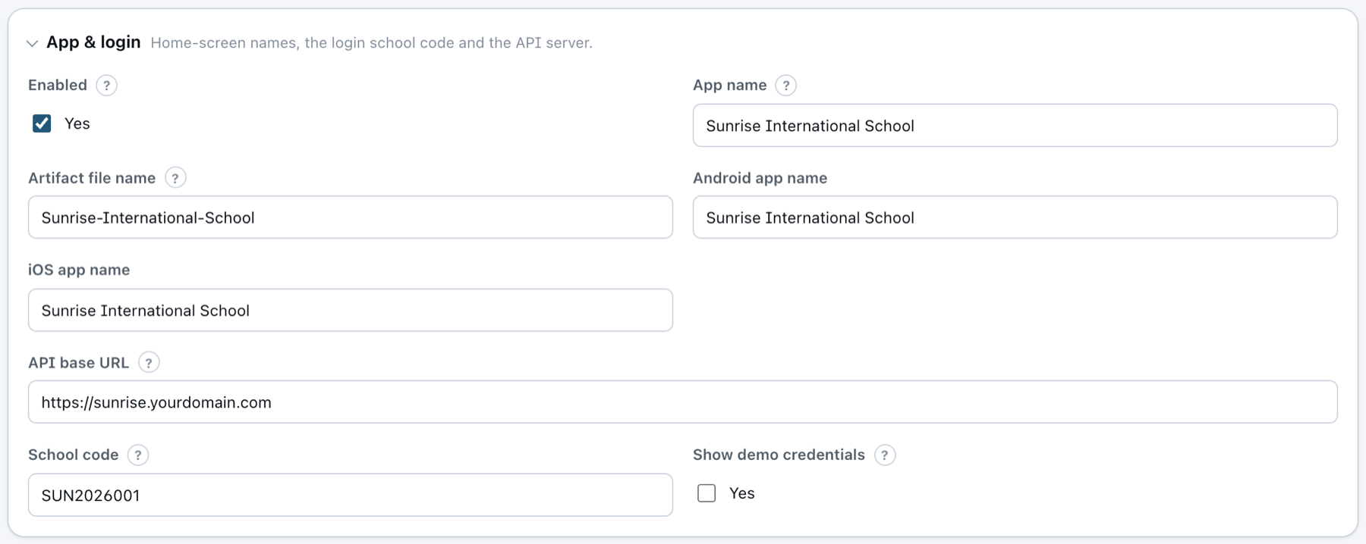Screen dimensions: 1366x544
Task: Open help icon next to App name
Action: (x=786, y=85)
